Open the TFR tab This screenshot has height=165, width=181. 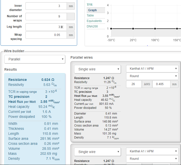coord(90,5)
